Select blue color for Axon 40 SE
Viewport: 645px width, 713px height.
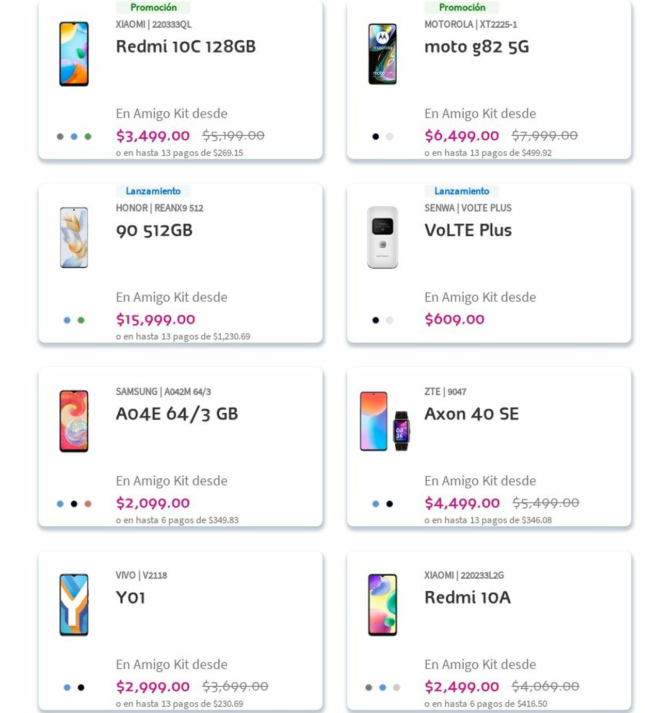click(x=376, y=504)
